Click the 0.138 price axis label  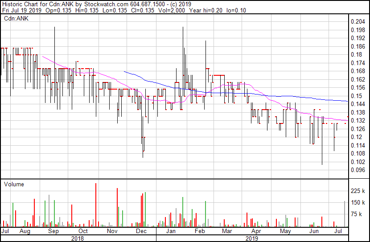pos(358,112)
